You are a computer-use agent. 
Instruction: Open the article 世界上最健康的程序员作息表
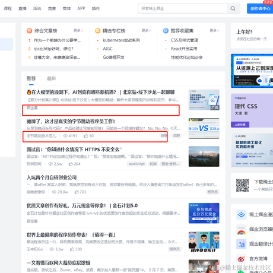coord(71,235)
